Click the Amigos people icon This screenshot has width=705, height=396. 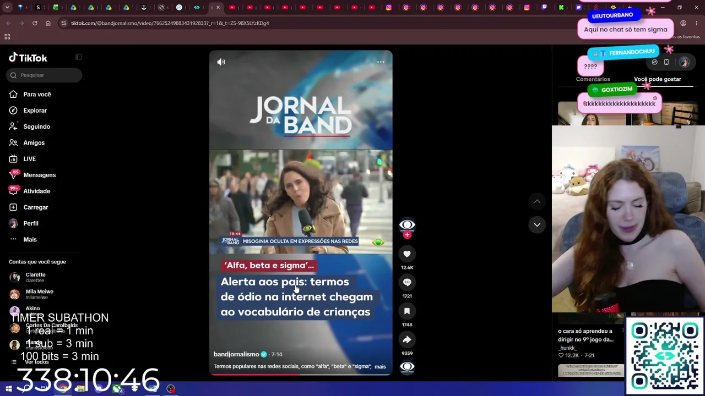coord(13,143)
